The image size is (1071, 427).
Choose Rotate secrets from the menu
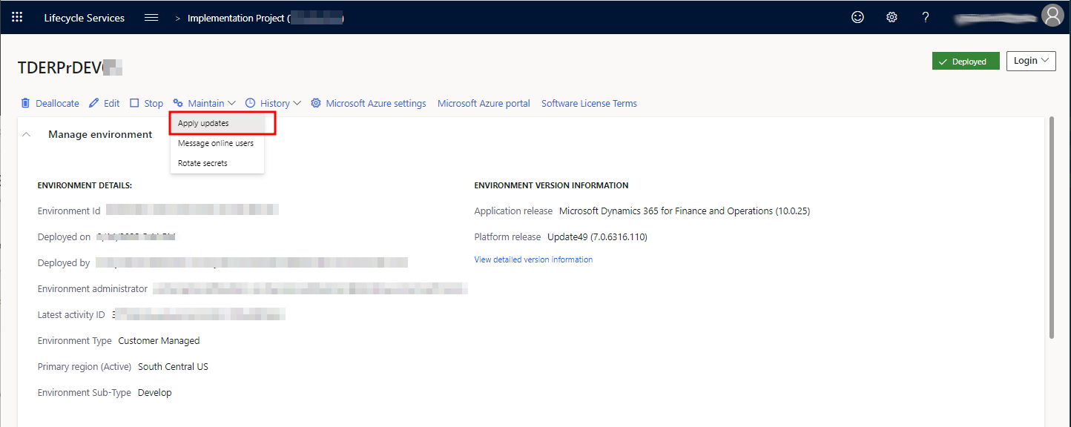202,163
